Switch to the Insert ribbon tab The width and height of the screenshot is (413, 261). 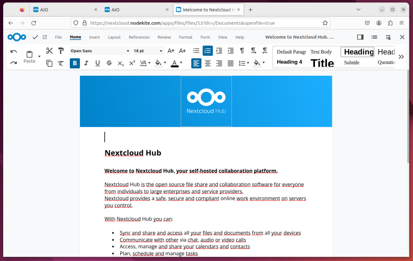click(x=94, y=37)
